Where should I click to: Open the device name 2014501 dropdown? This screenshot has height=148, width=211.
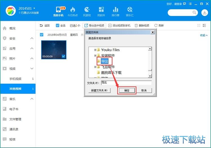(x=34, y=8)
